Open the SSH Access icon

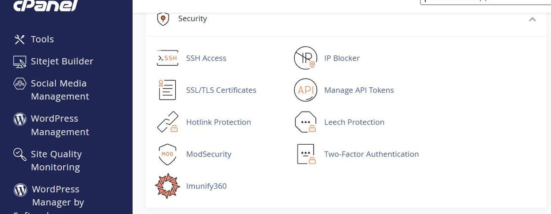167,58
